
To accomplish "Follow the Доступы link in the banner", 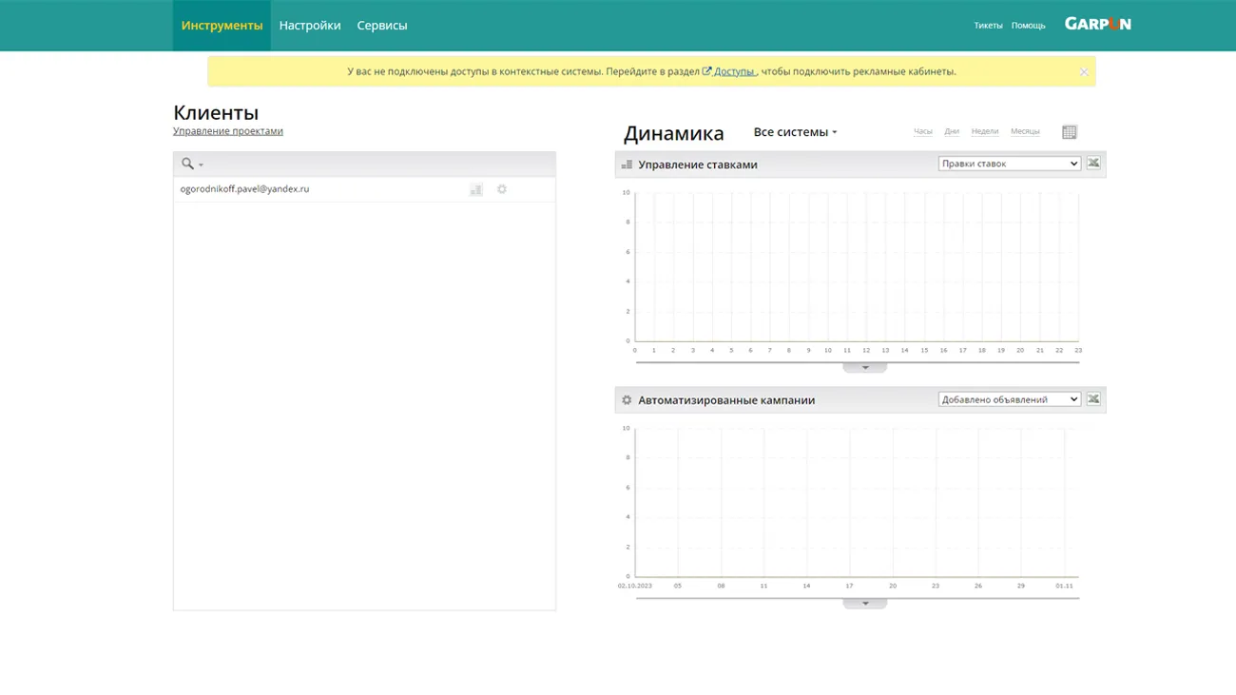I will pyautogui.click(x=734, y=71).
